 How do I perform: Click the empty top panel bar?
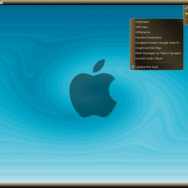click(94, 2)
